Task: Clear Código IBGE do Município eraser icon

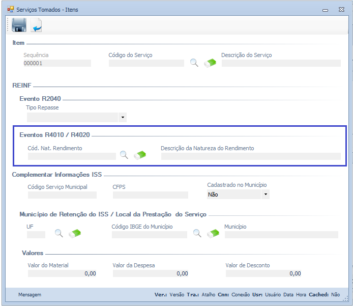Action: tap(213, 234)
